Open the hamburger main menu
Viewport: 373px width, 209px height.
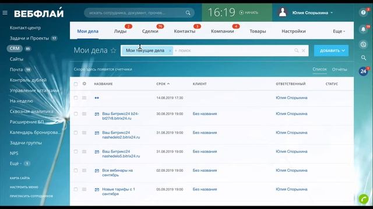pos(5,13)
